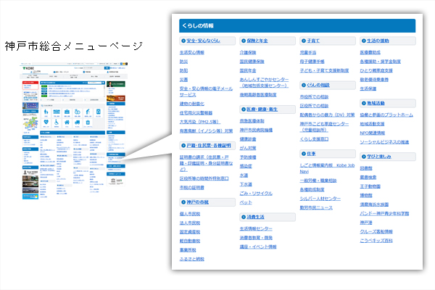Open the 下水道 link
Viewport: 435px width, 290px height.
246,184
